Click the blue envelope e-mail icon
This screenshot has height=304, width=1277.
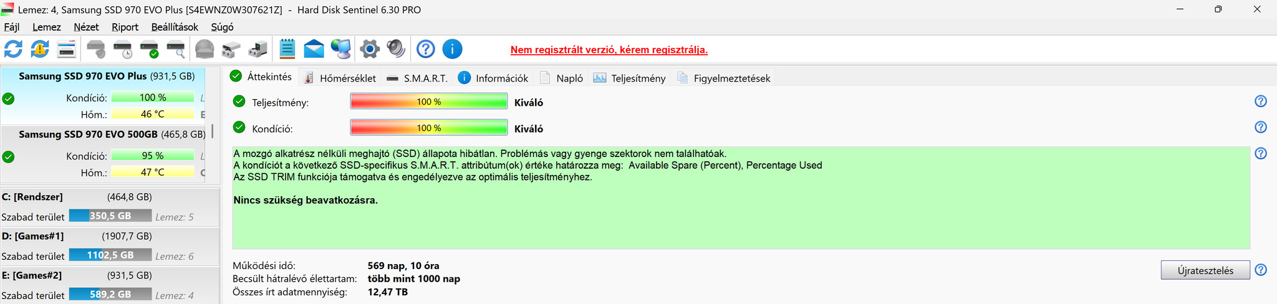314,49
